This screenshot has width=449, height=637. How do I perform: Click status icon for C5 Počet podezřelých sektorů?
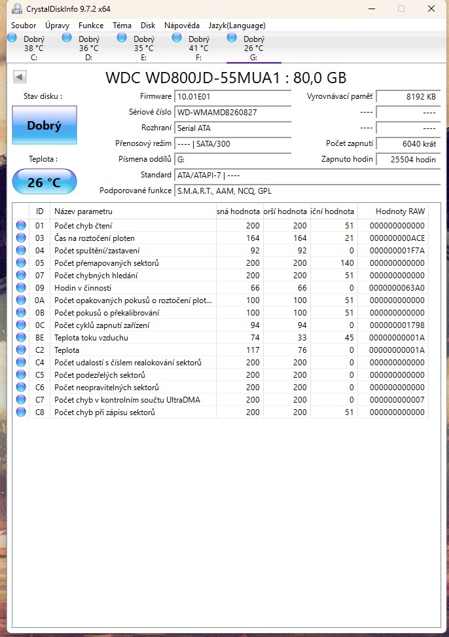[x=21, y=374]
